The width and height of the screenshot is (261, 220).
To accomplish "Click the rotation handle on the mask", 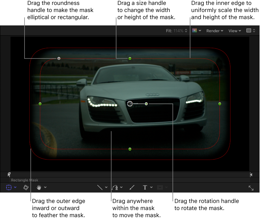I will [147, 104].
